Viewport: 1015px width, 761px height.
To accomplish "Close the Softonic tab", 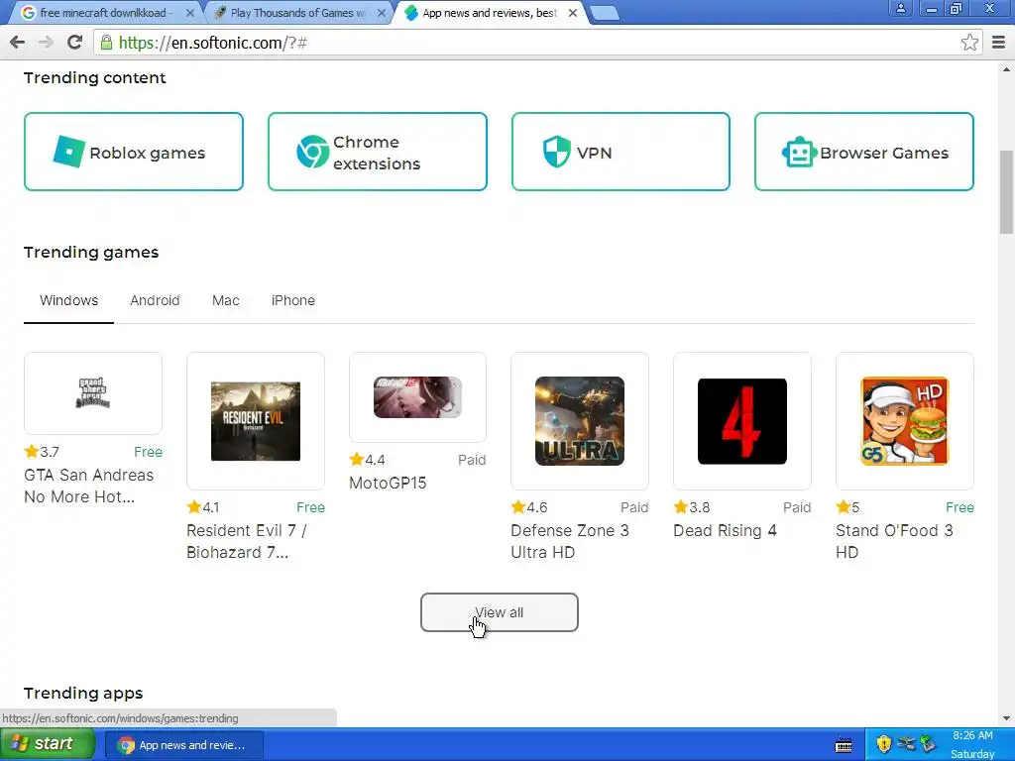I will (x=572, y=13).
